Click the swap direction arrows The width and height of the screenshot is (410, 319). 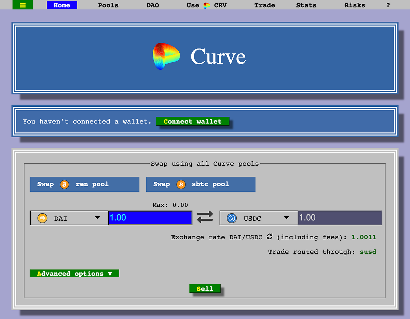click(205, 217)
